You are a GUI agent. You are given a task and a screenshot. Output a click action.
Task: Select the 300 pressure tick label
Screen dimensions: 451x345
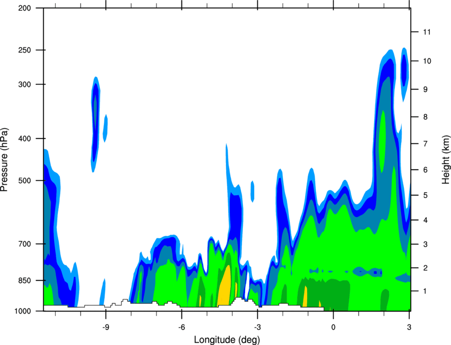tap(24, 84)
